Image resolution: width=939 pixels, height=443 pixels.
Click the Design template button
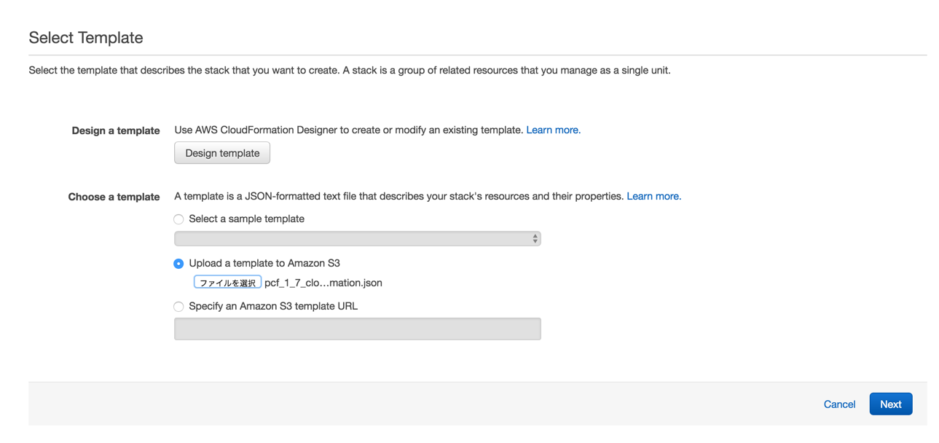click(x=222, y=153)
